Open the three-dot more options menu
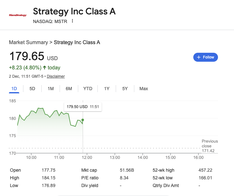234x196 pixels. coord(72,21)
